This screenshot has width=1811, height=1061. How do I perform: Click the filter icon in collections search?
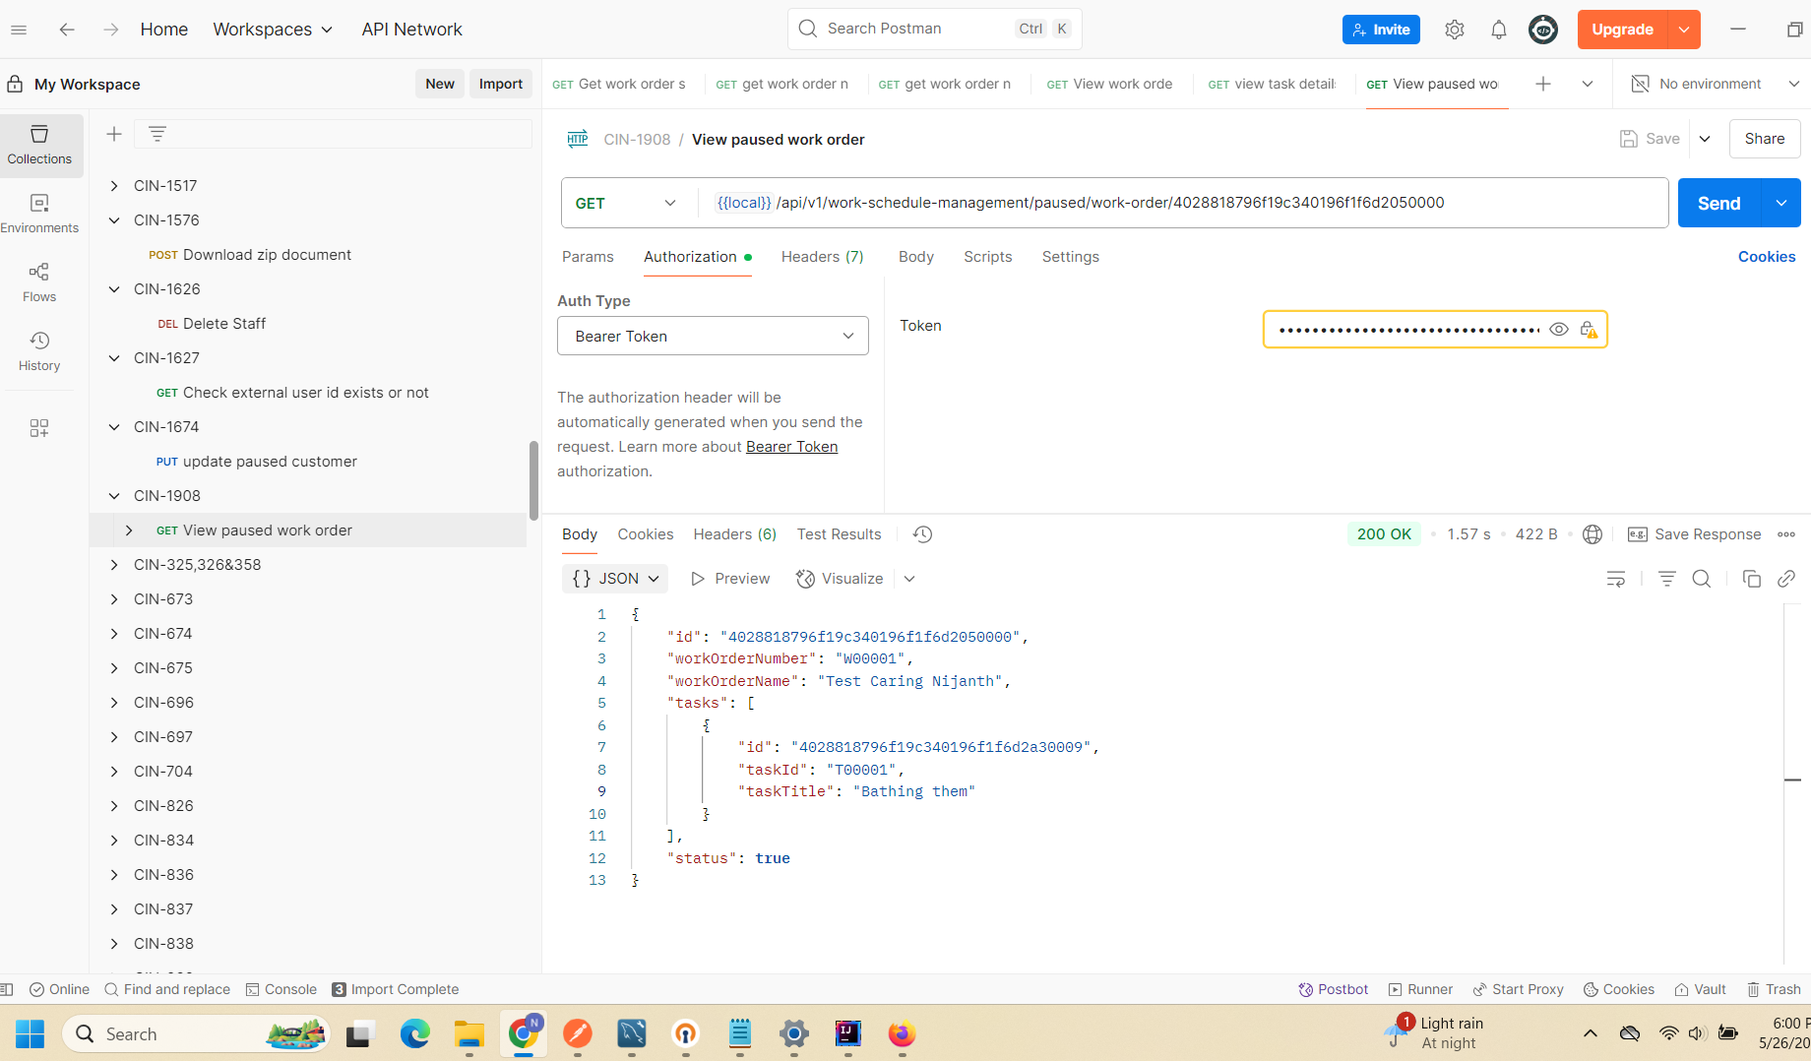point(157,134)
